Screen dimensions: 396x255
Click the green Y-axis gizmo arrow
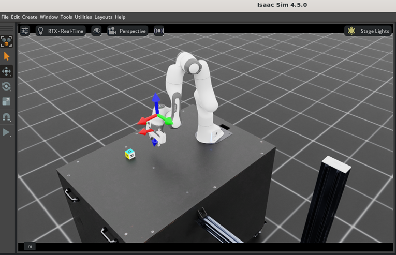click(x=167, y=122)
